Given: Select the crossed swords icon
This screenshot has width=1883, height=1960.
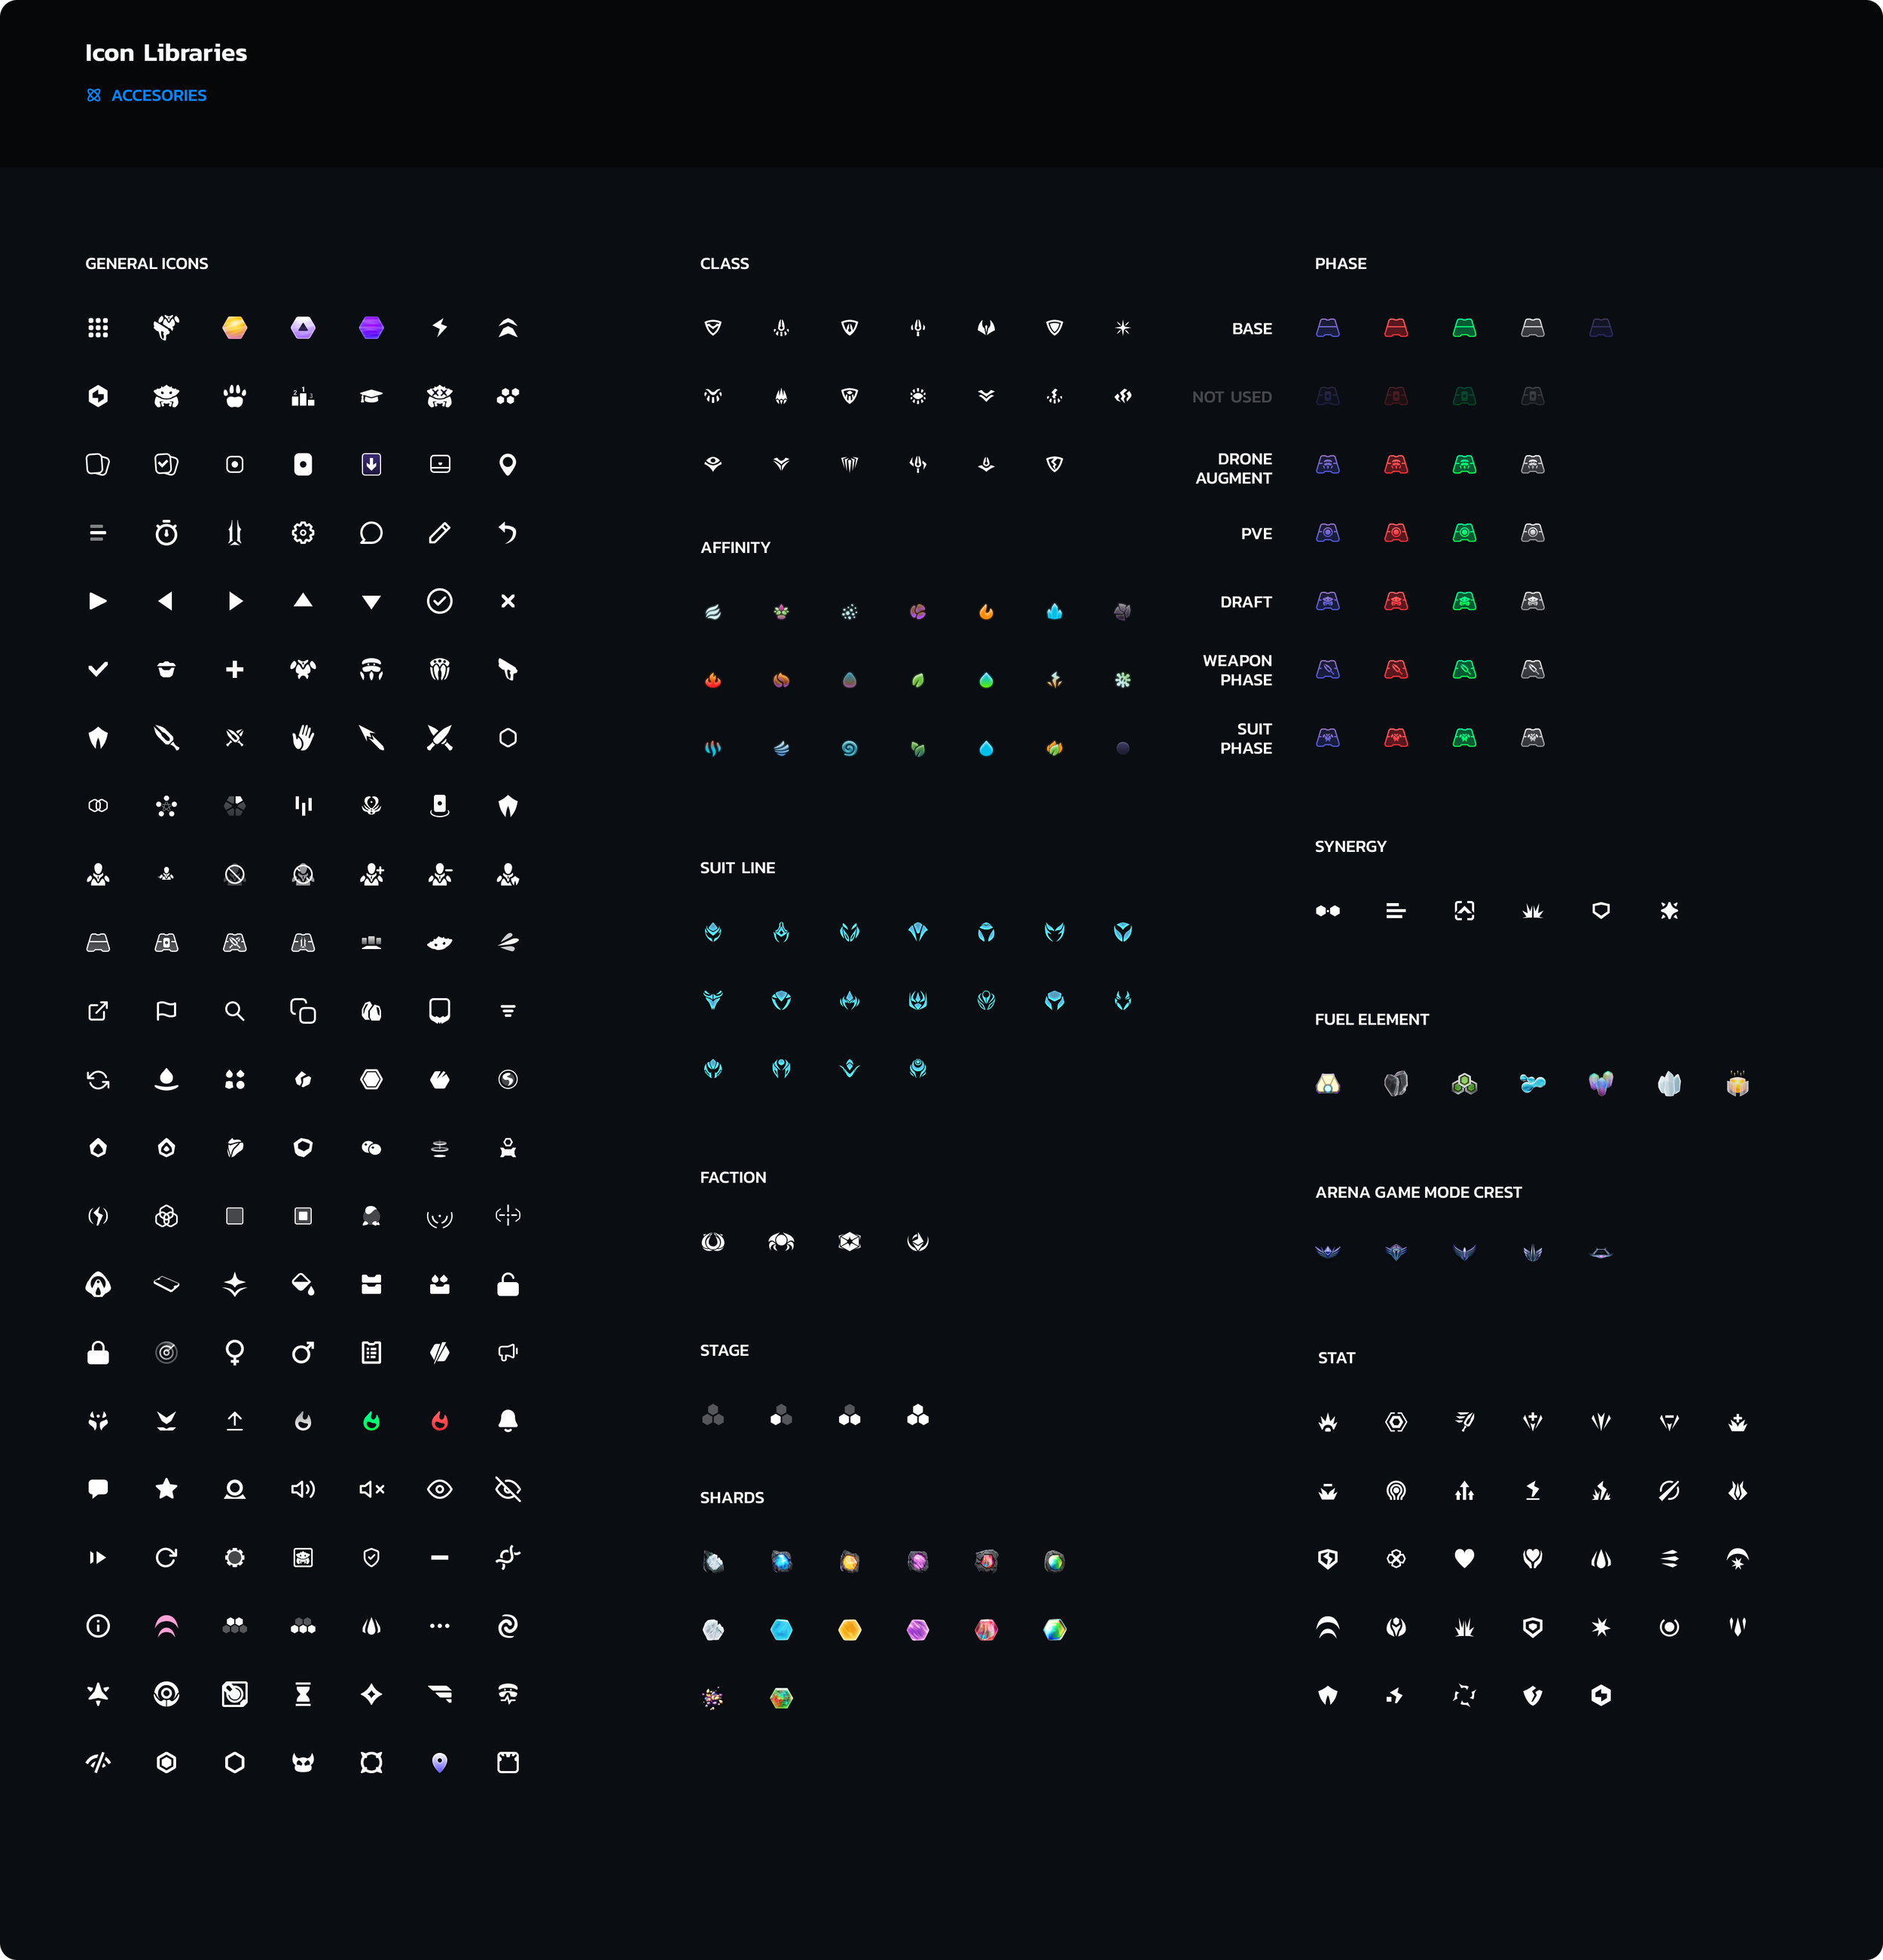Looking at the screenshot, I should (x=440, y=738).
